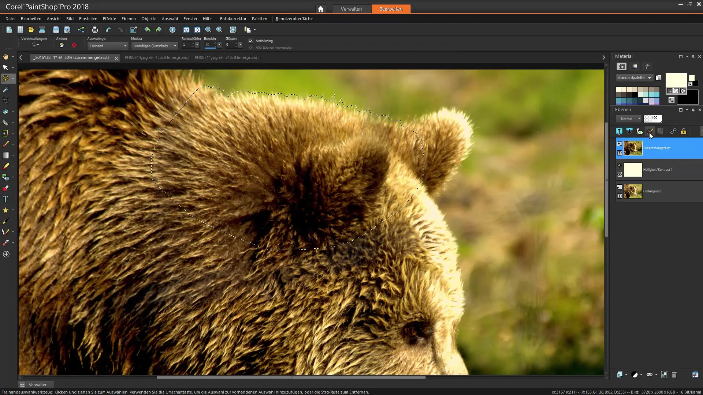Click the Zoom out magnifier icon
Image resolution: width=703 pixels, height=395 pixels.
[208, 30]
